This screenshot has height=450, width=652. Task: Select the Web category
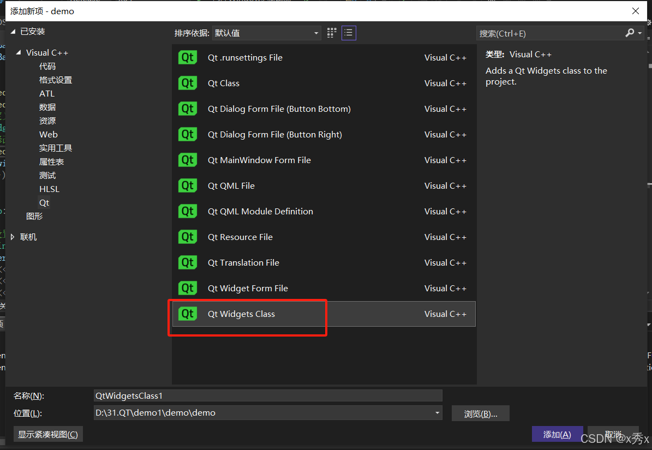point(48,134)
